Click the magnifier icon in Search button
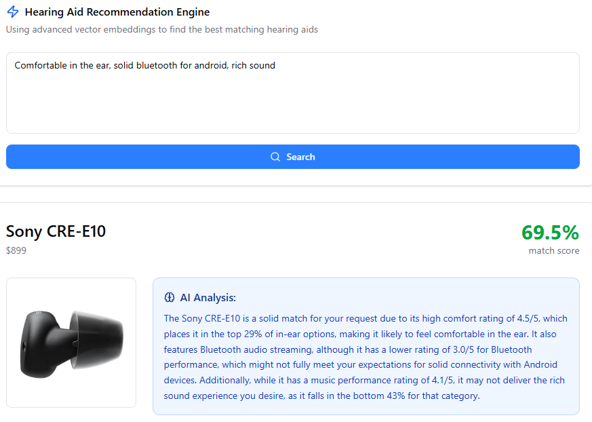 [275, 157]
